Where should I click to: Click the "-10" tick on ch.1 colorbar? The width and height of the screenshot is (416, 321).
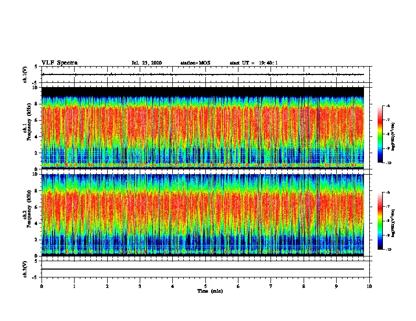(x=388, y=163)
